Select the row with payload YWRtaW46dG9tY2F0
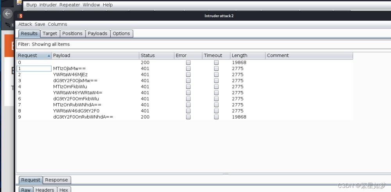Viewport: 391px width, 192px height. pyautogui.click(x=185, y=111)
